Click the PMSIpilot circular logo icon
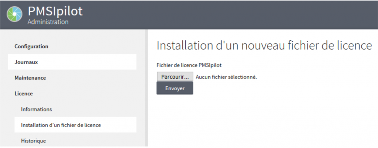 pyautogui.click(x=15, y=15)
